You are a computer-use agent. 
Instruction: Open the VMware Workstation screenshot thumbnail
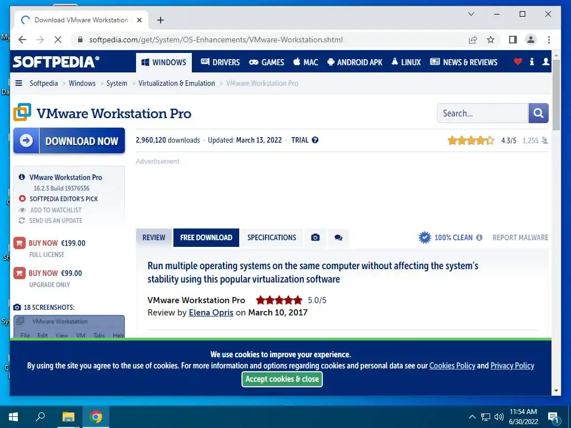pos(69,327)
